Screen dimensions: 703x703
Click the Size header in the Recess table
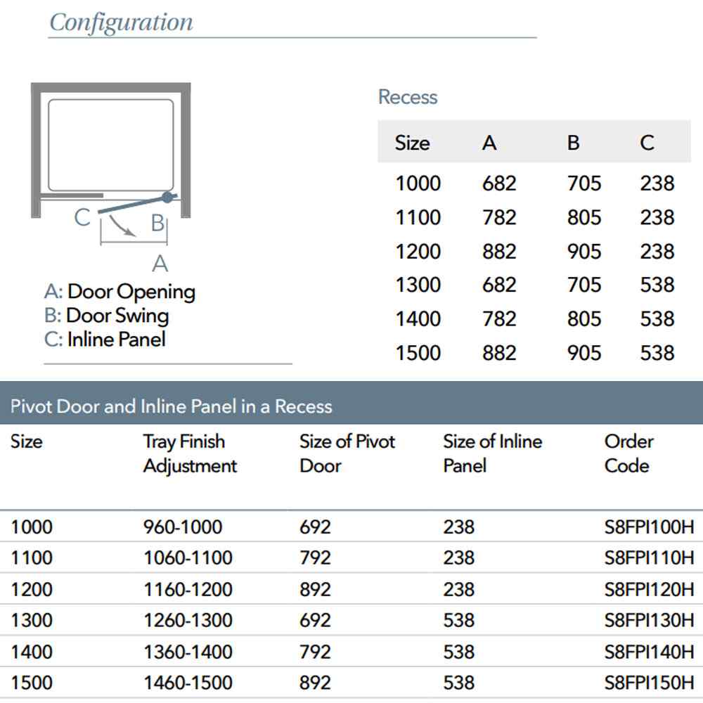[x=412, y=143]
